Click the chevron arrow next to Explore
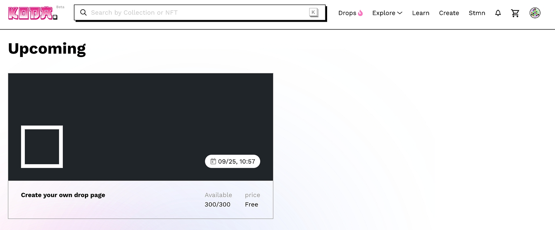The height and width of the screenshot is (230, 555). tap(400, 13)
